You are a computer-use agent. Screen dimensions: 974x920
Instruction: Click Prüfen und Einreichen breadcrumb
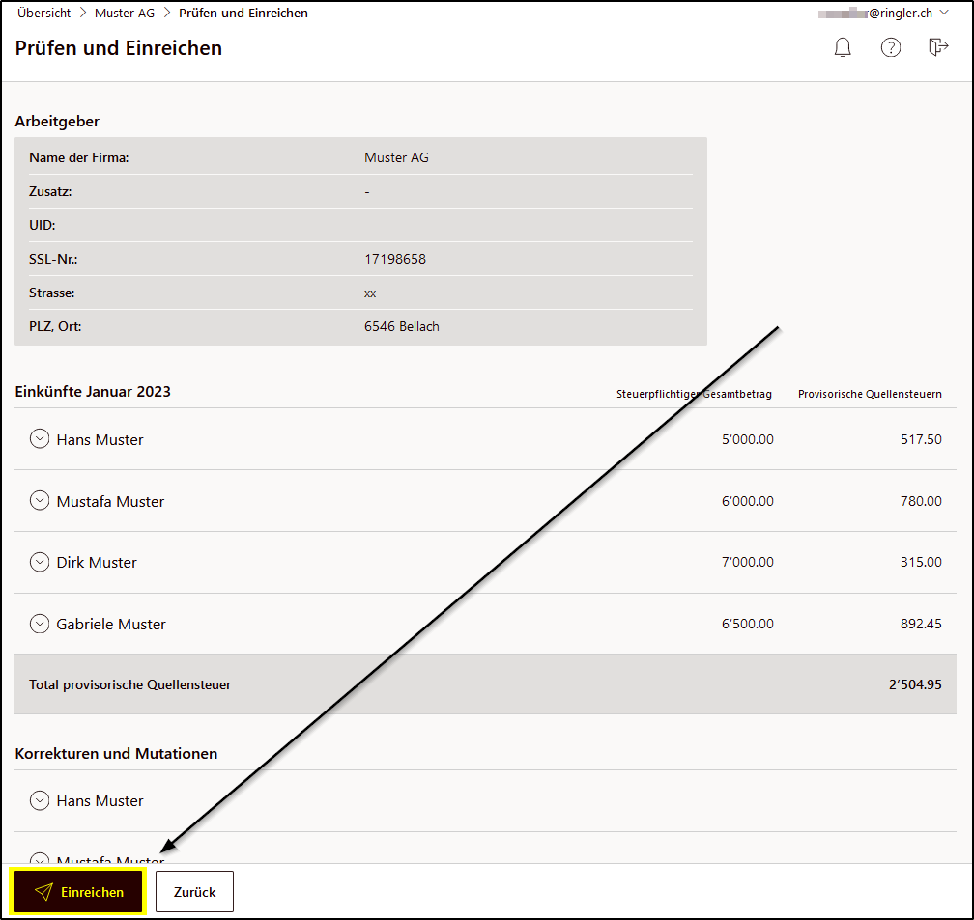[243, 14]
